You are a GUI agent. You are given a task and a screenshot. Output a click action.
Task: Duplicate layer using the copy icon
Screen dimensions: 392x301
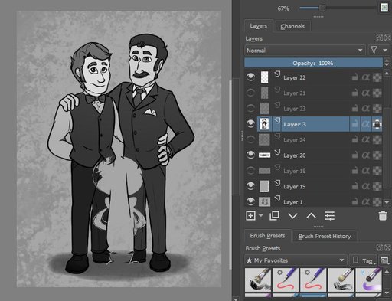[x=274, y=216]
